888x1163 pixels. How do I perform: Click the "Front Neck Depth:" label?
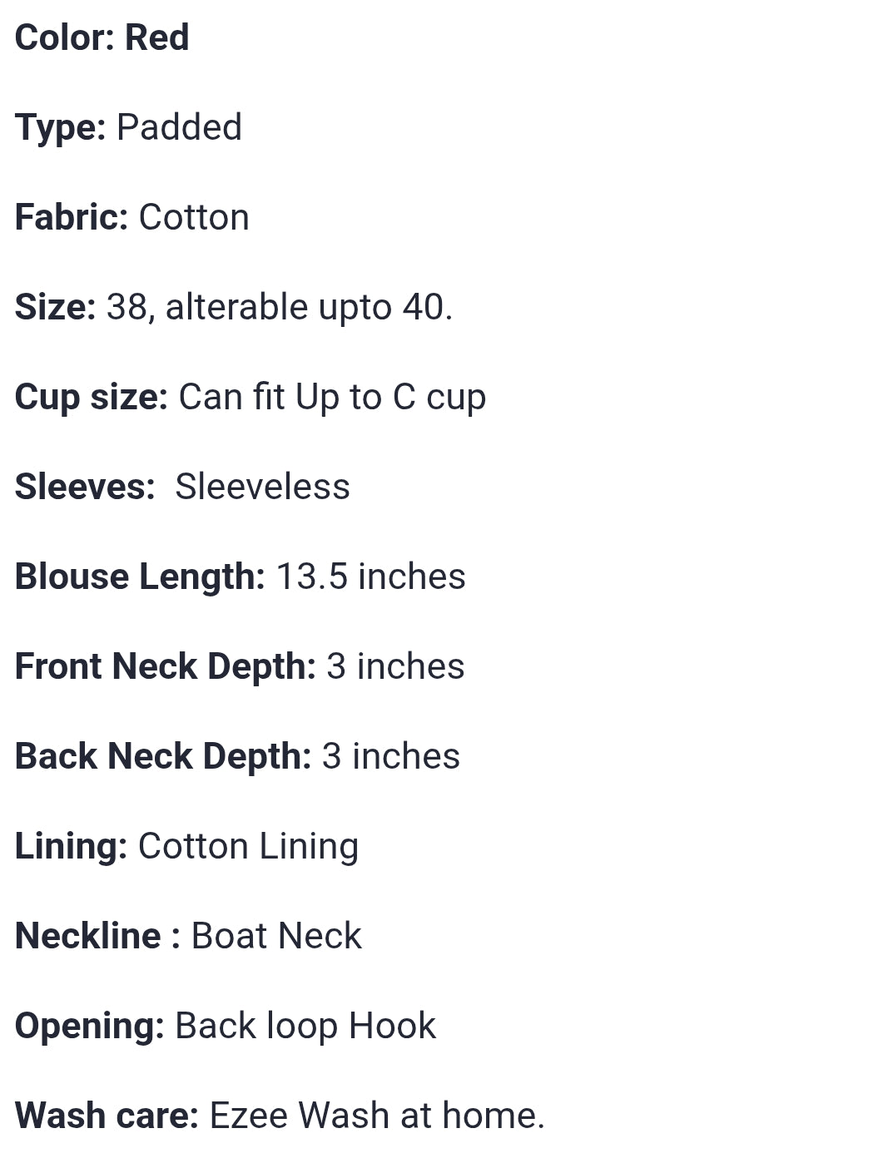pyautogui.click(x=165, y=666)
